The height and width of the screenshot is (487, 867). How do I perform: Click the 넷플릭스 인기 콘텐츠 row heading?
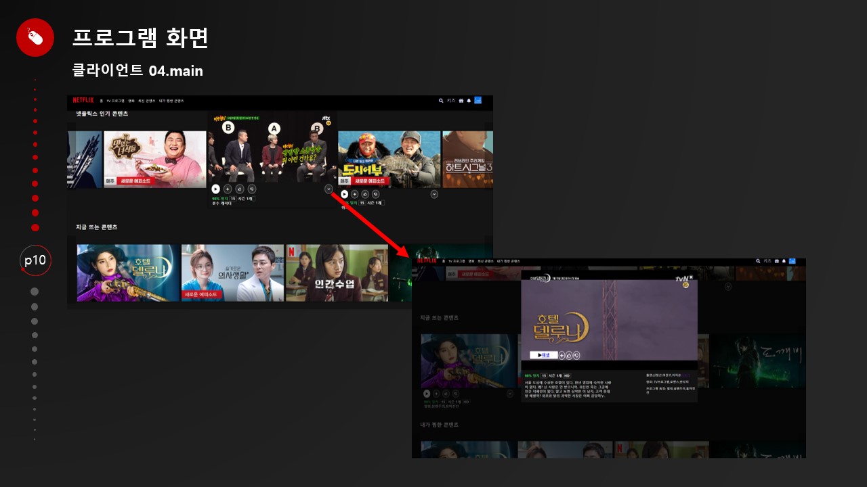point(102,114)
